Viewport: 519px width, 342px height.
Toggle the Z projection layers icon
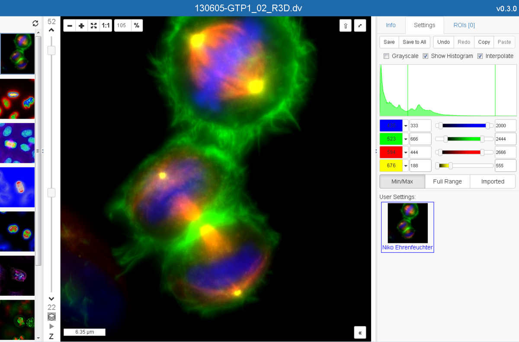coord(51,316)
